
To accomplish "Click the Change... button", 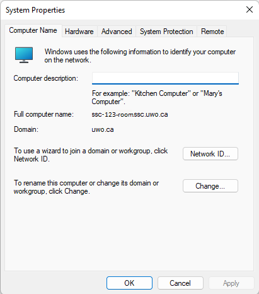I will tap(210, 186).
